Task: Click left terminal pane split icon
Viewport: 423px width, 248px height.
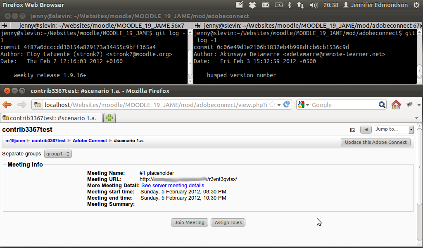Action: [x=4, y=25]
